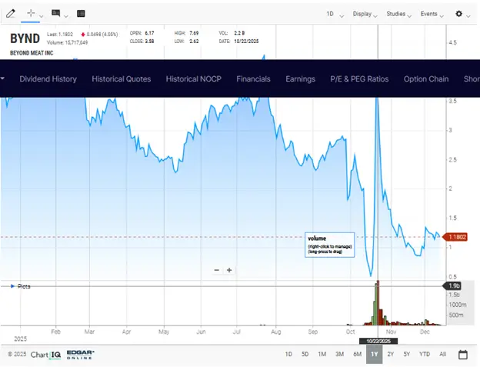The width and height of the screenshot is (480, 367).
Task: Open Historical NOCP tab
Action: click(x=194, y=79)
